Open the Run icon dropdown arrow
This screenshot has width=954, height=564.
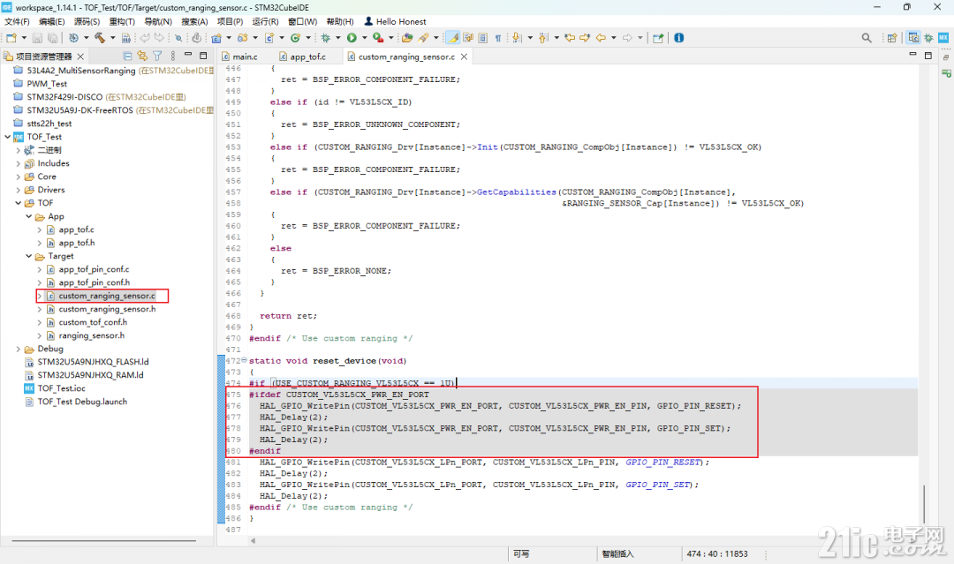(364, 38)
